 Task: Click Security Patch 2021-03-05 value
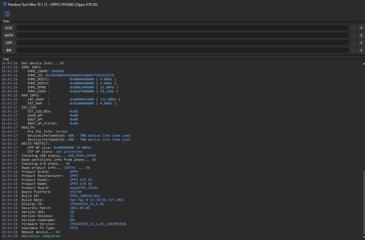[80, 208]
